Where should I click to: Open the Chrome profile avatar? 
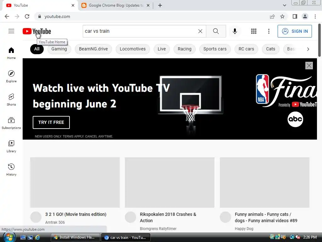coord(305,16)
